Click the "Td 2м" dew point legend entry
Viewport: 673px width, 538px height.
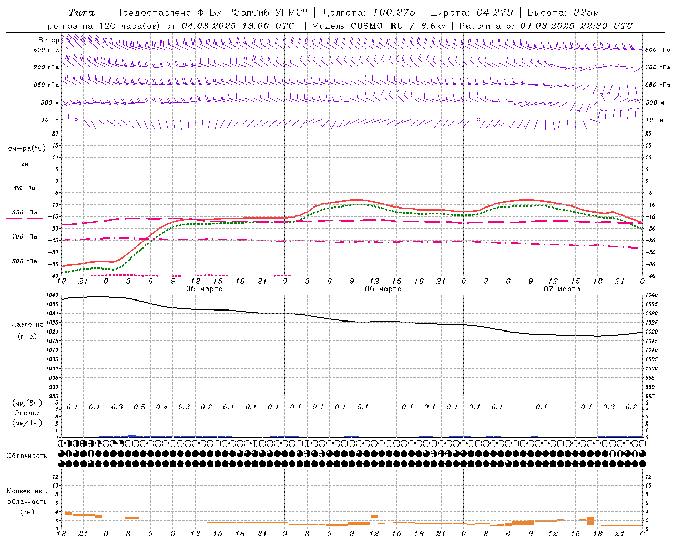pos(24,188)
